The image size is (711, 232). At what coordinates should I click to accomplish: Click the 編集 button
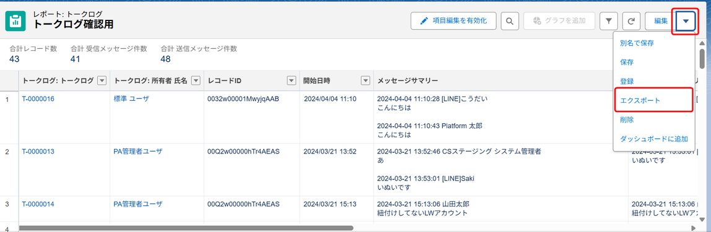(x=661, y=21)
